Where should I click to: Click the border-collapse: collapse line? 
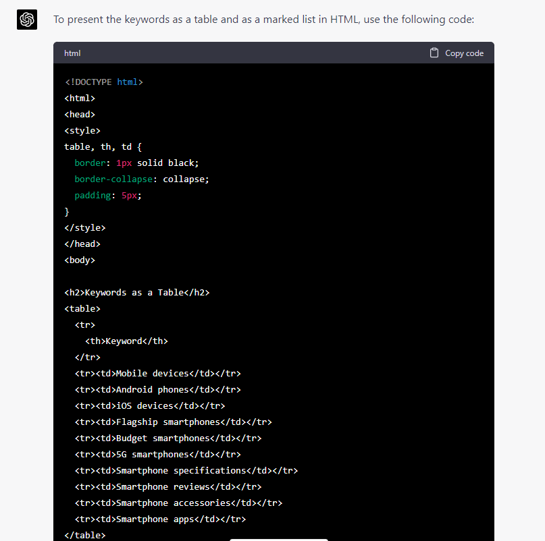pyautogui.click(x=142, y=179)
